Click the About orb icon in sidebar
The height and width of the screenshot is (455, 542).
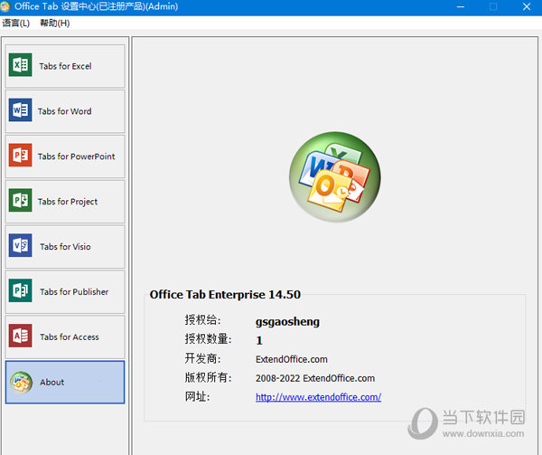[21, 383]
